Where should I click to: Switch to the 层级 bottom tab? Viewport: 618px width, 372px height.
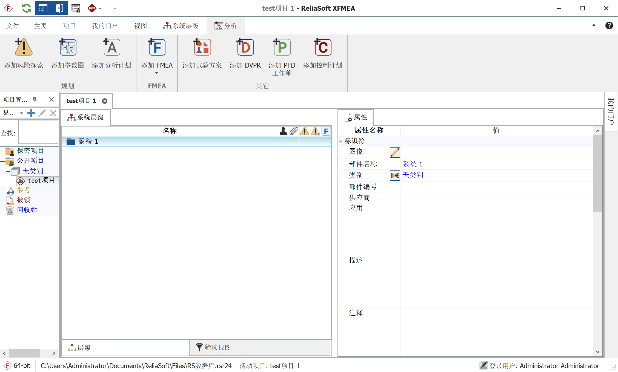(125, 348)
